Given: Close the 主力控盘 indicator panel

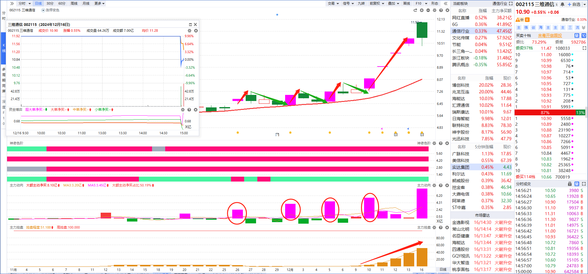Looking at the screenshot, I should click(x=447, y=227).
